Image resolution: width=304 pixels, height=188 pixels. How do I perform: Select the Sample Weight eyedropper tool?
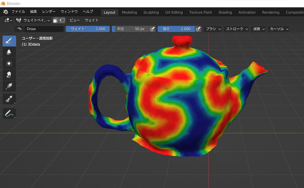pyautogui.click(x=9, y=99)
